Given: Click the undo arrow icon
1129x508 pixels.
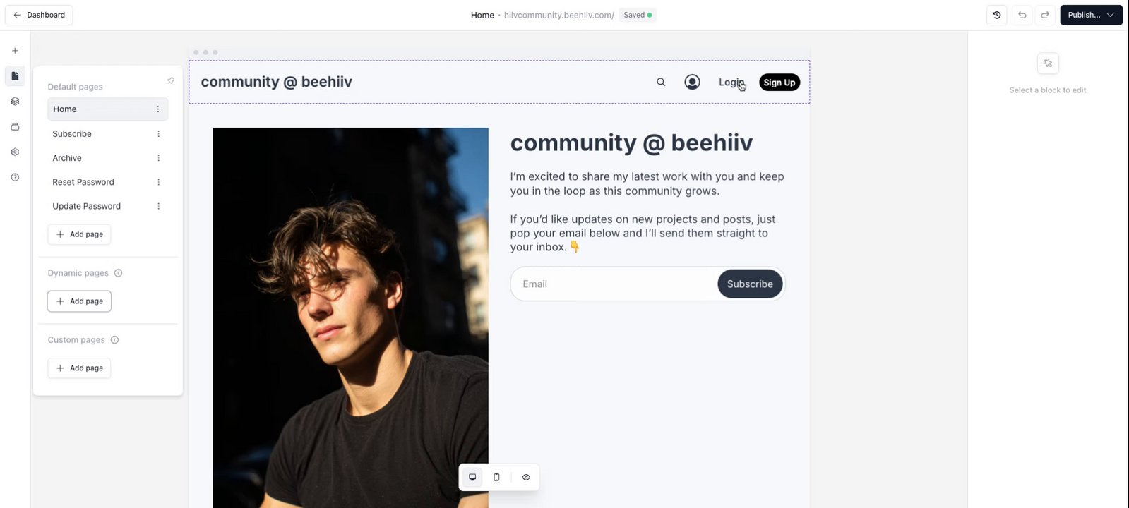Looking at the screenshot, I should (1022, 15).
